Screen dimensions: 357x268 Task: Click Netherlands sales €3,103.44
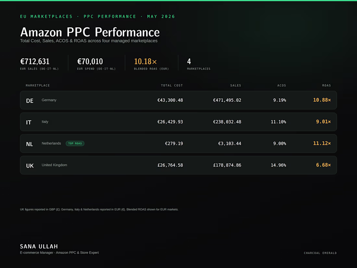point(229,144)
